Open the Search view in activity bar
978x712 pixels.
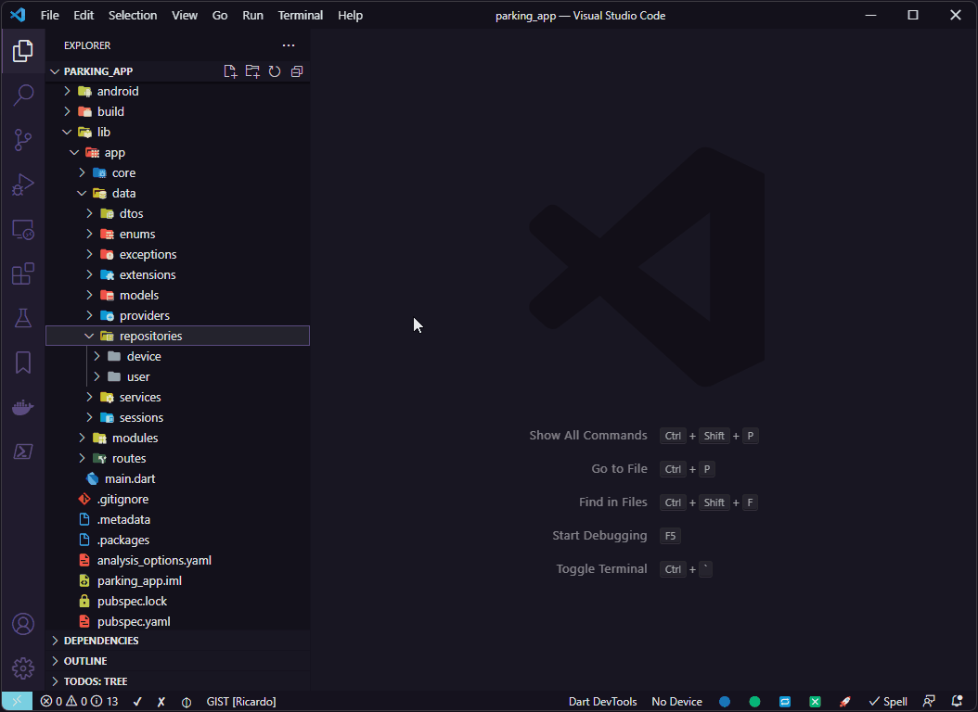[23, 95]
